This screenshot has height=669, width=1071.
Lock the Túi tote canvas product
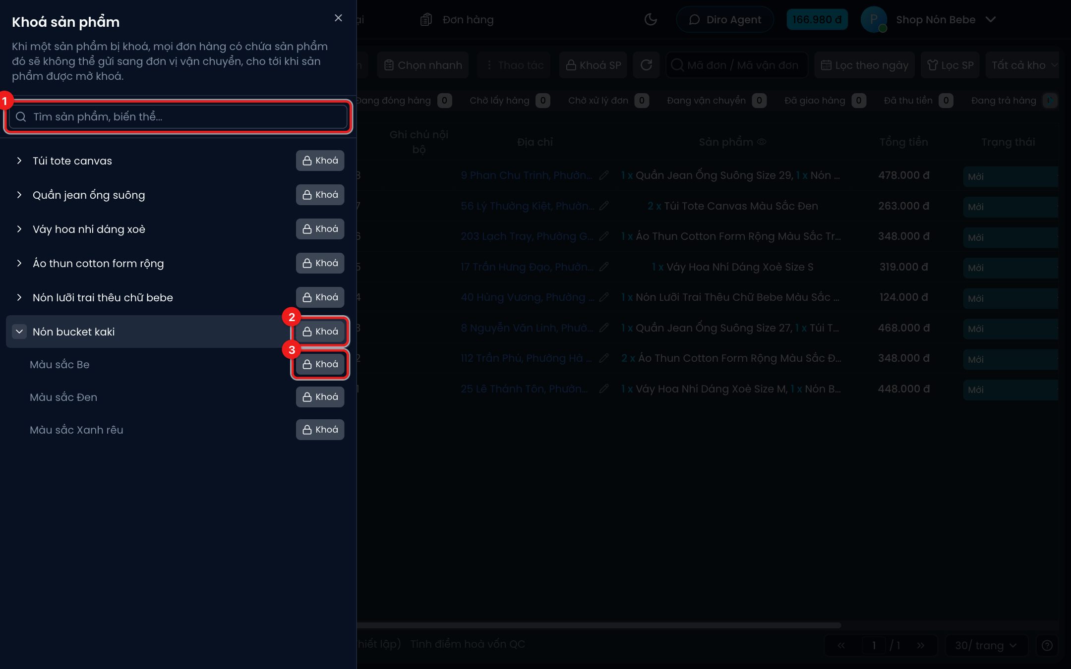pos(320,161)
